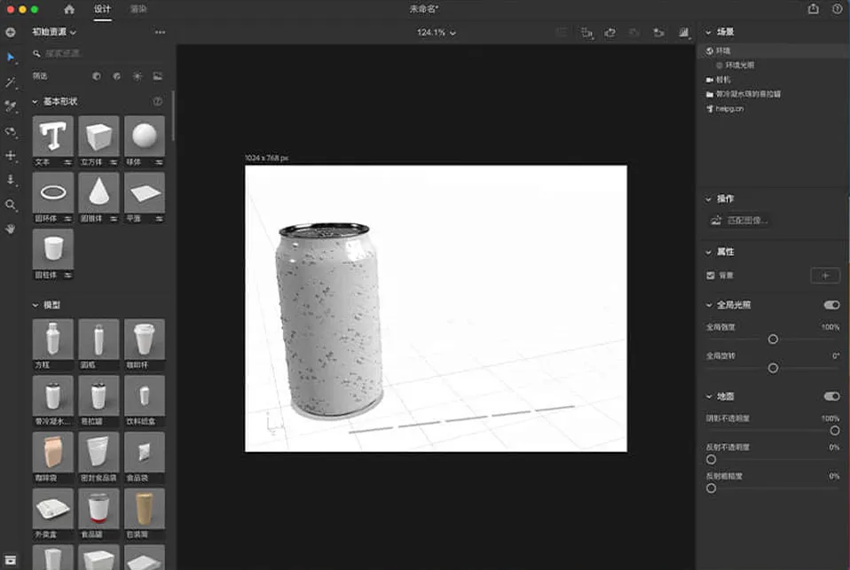Viewport: 850px width, 570px height.
Task: Open the 124.1% zoom dropdown
Action: pyautogui.click(x=437, y=33)
